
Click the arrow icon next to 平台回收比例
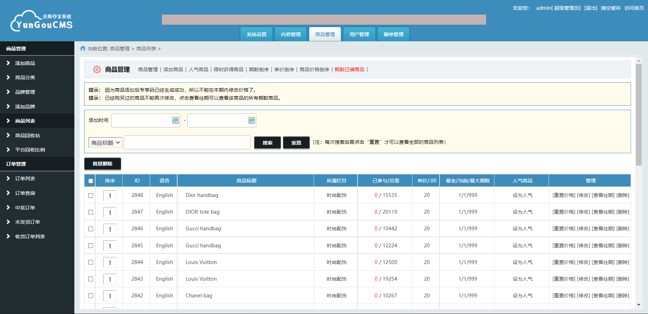pos(8,149)
